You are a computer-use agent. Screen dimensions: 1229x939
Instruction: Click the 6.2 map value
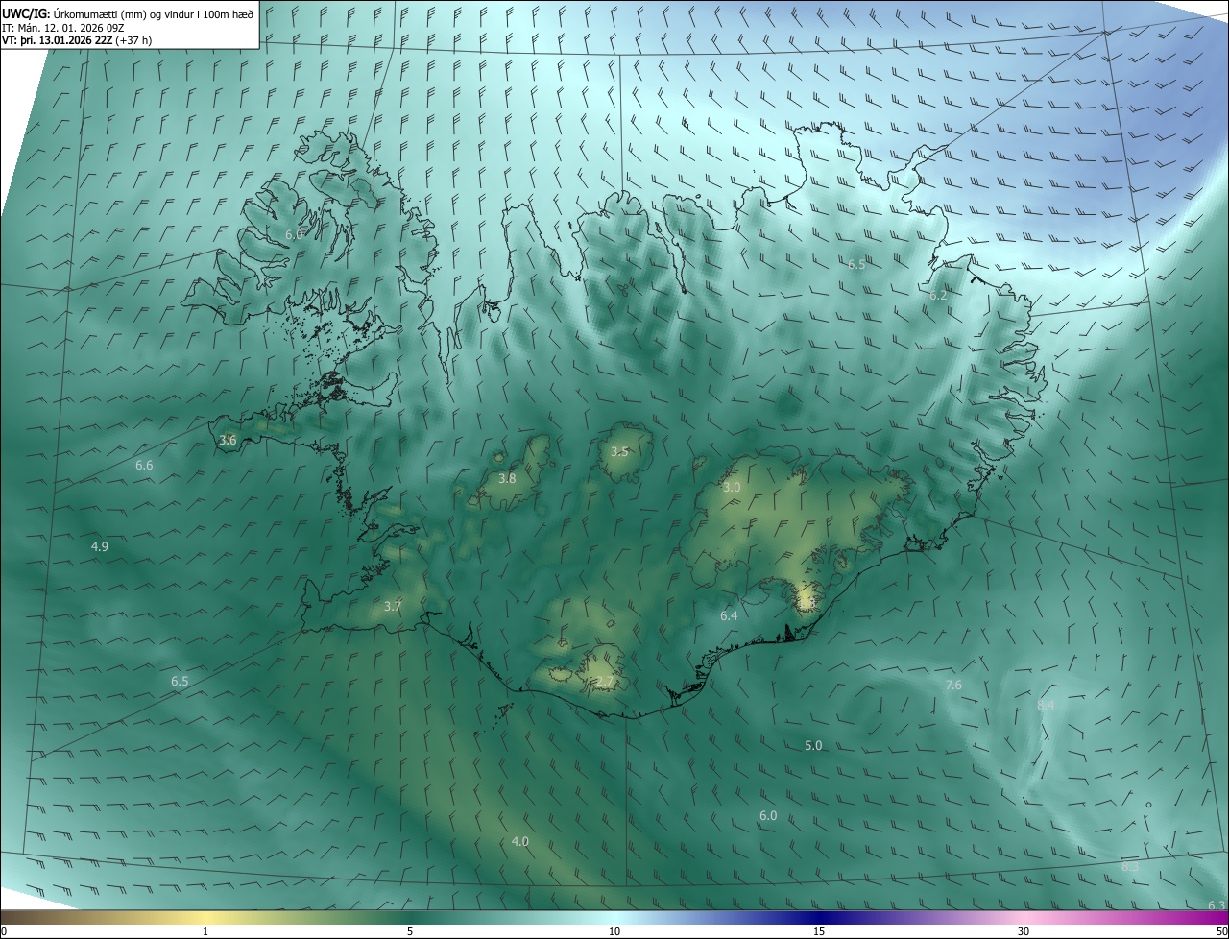(938, 296)
